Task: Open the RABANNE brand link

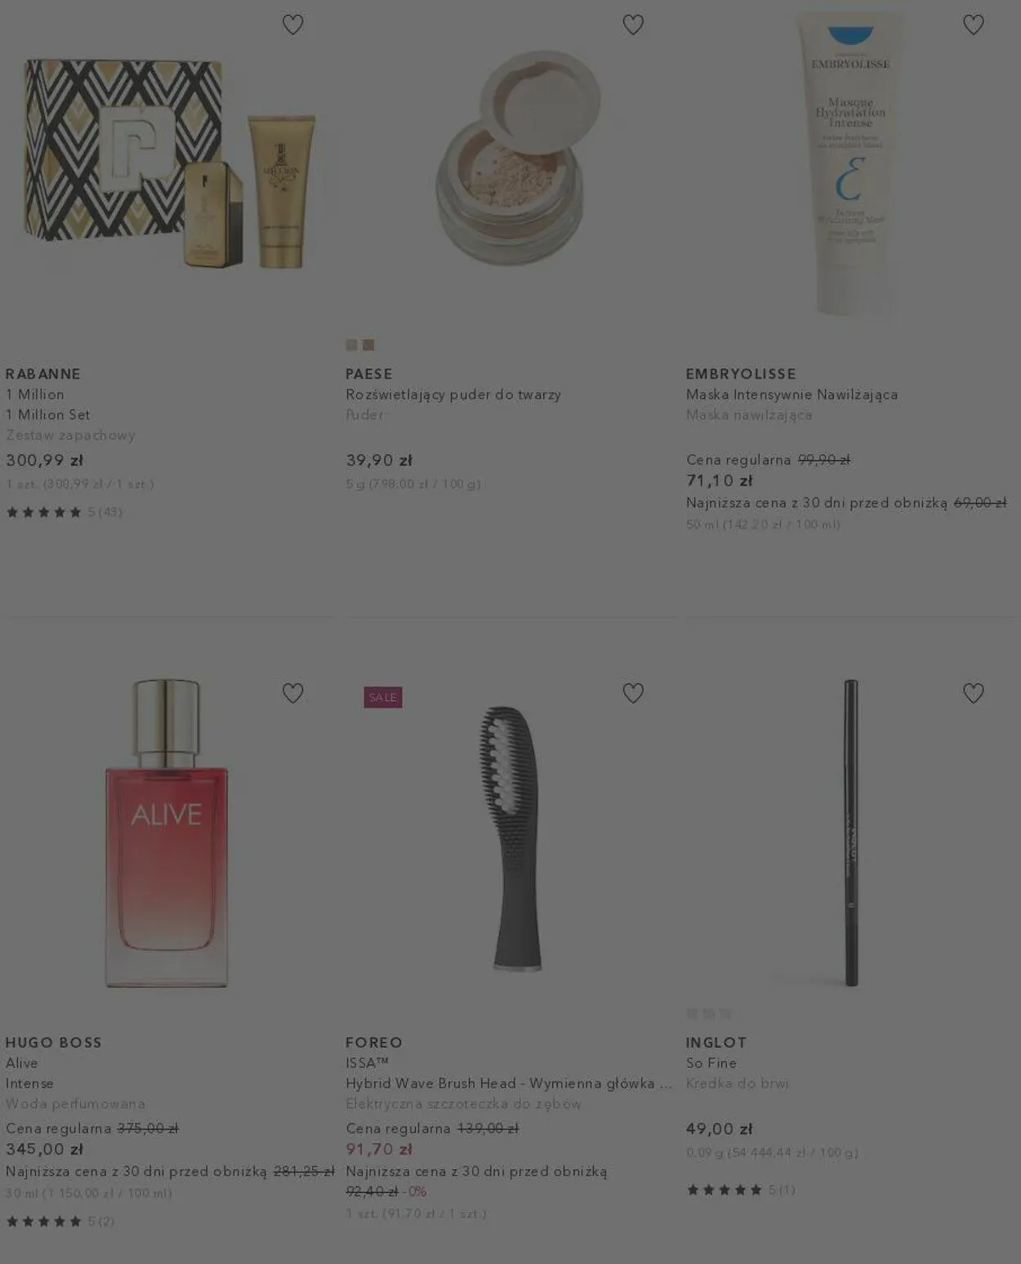Action: (43, 374)
